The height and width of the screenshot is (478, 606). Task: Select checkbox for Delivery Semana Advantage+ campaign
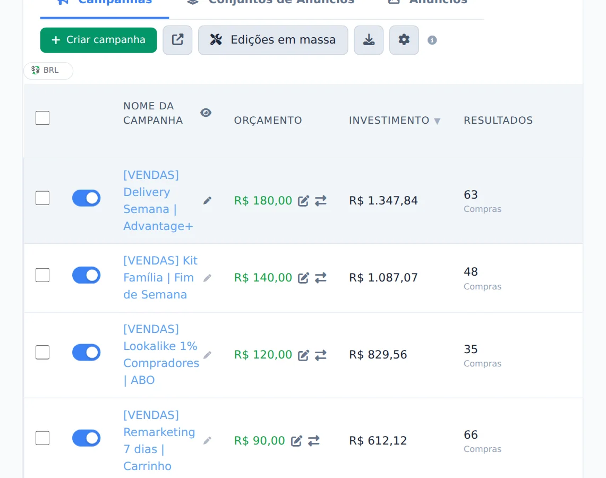point(42,198)
